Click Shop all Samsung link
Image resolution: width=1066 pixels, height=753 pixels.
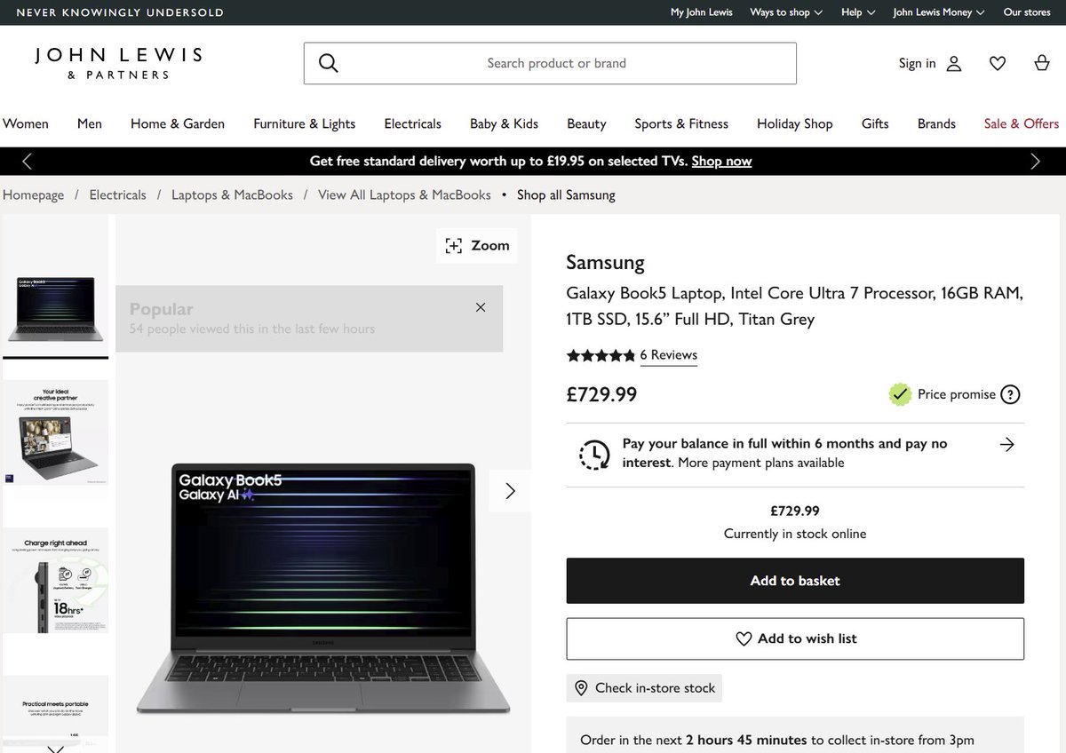click(566, 194)
